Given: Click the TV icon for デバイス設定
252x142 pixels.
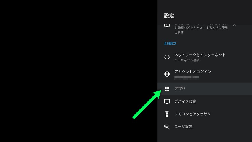Looking at the screenshot, I should pos(167,101).
